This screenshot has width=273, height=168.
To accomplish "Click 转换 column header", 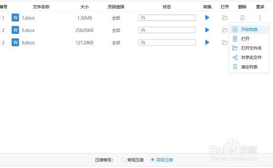I will 207,7.
